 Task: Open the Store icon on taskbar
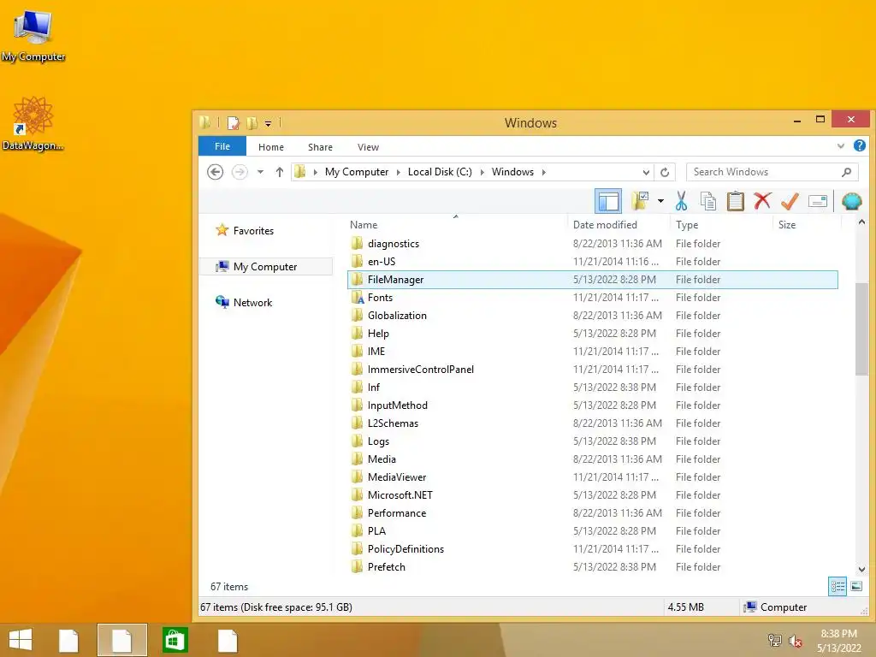click(x=175, y=640)
